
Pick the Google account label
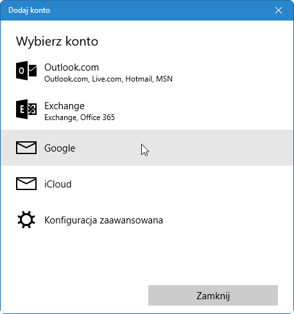(x=60, y=148)
